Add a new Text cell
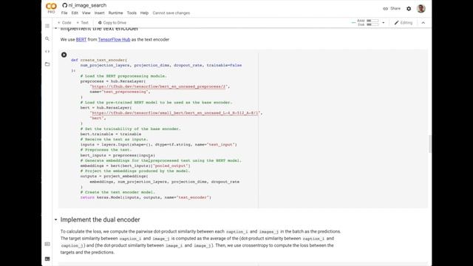Screen dimensions: 473x266 click(x=82, y=23)
